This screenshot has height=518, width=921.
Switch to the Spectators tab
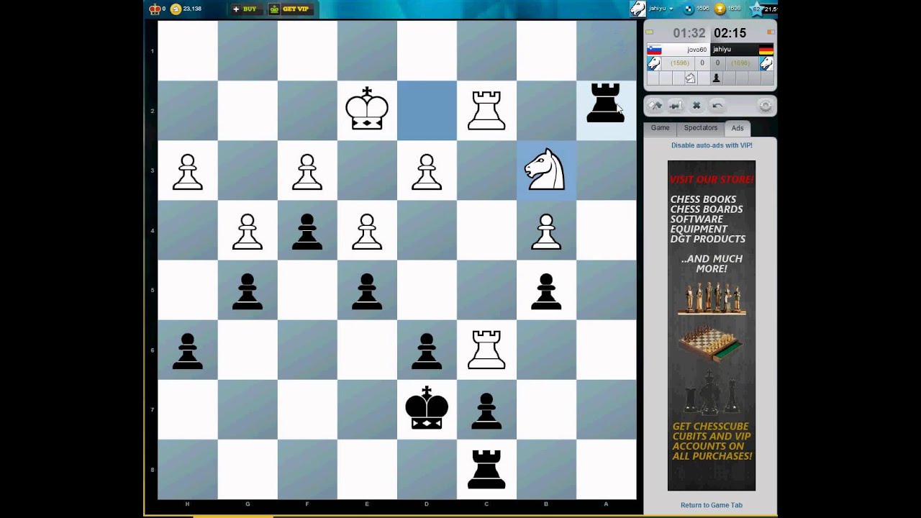click(700, 128)
